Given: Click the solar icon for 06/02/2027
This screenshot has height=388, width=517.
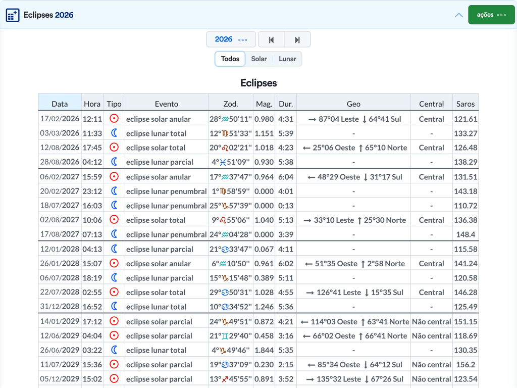Looking at the screenshot, I should (114, 176).
